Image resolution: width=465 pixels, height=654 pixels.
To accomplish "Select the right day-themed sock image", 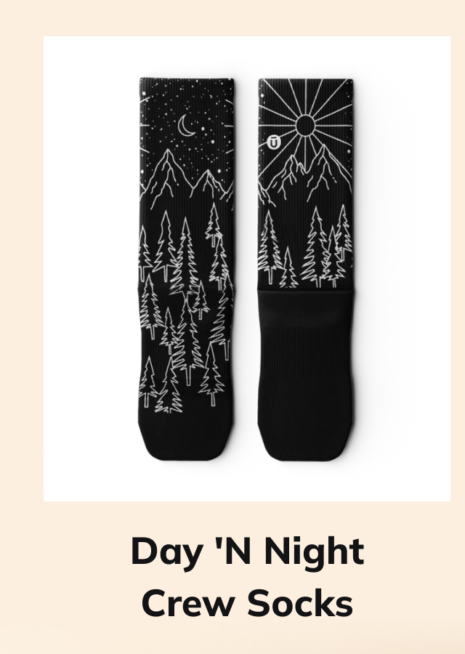I will click(x=306, y=269).
